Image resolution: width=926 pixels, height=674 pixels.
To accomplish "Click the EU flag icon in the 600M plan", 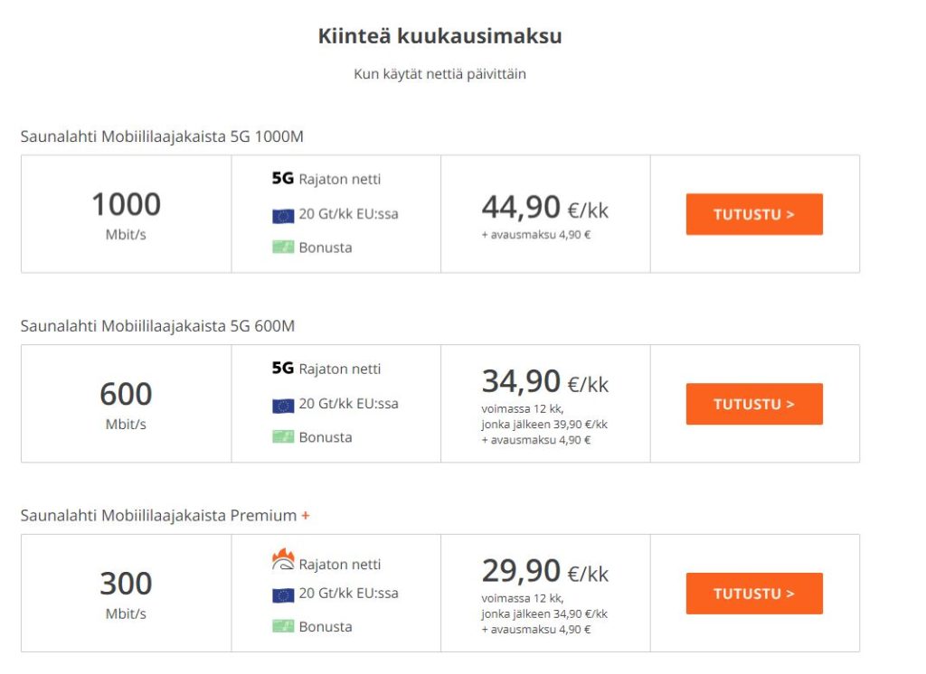I will pyautogui.click(x=283, y=405).
